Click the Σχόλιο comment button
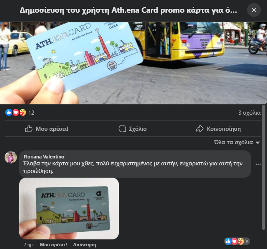Screen dimensions: 267x249 (133, 129)
